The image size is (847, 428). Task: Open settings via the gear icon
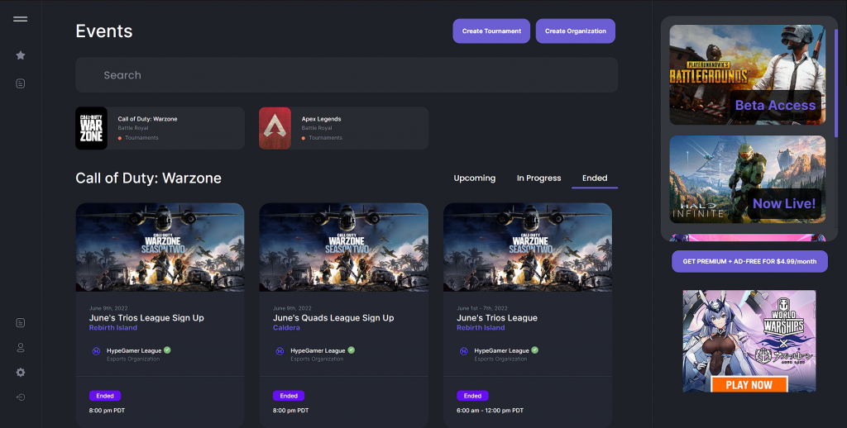(x=21, y=373)
